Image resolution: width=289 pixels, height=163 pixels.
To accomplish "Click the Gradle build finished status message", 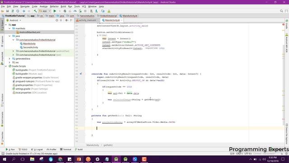I will tap(32, 153).
